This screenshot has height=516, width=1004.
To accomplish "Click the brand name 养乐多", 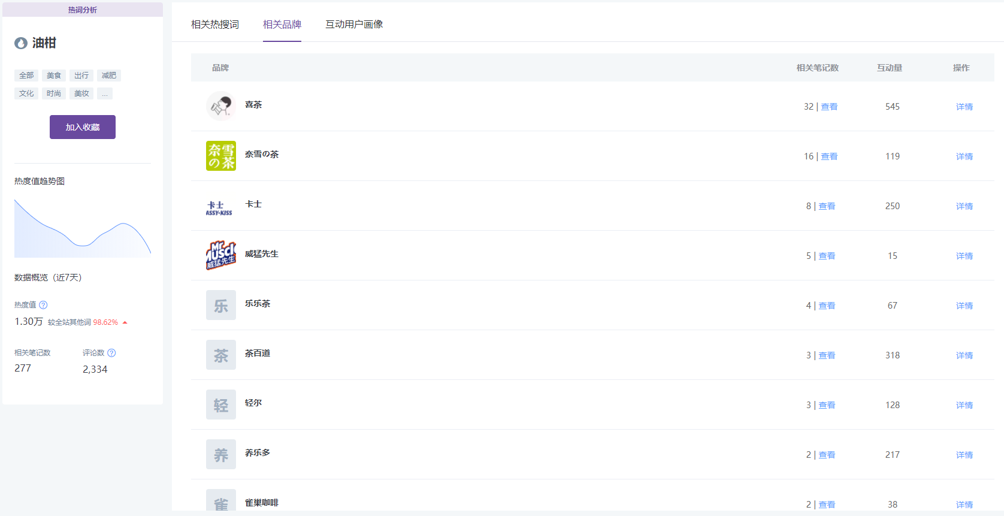I will (258, 452).
